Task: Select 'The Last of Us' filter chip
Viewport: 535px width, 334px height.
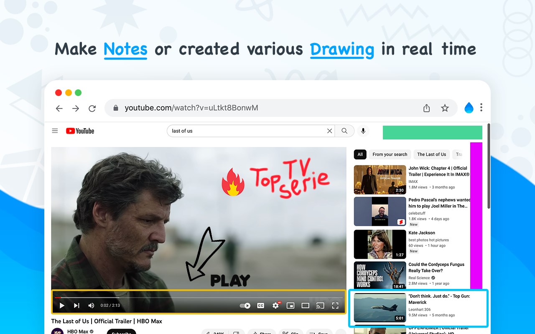Action: (432, 154)
